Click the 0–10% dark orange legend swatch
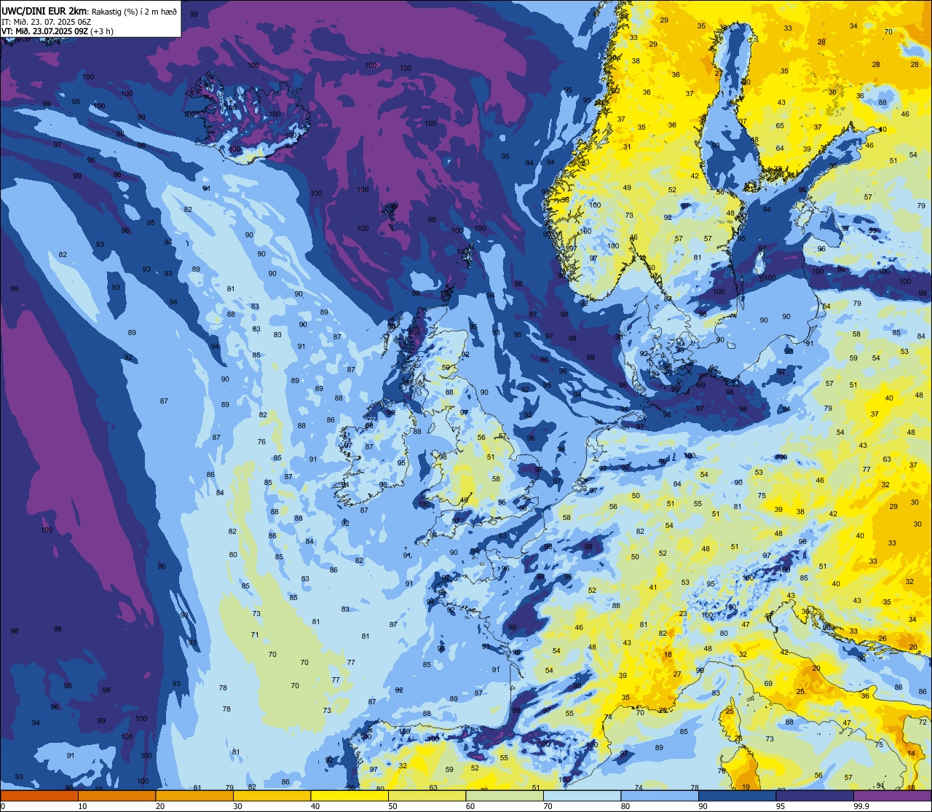Image resolution: width=932 pixels, height=812 pixels. coord(40,796)
